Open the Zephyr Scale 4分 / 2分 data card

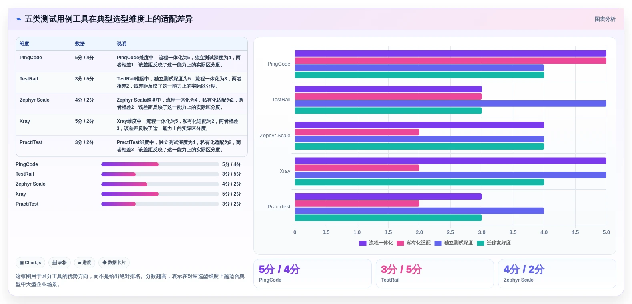click(x=557, y=274)
